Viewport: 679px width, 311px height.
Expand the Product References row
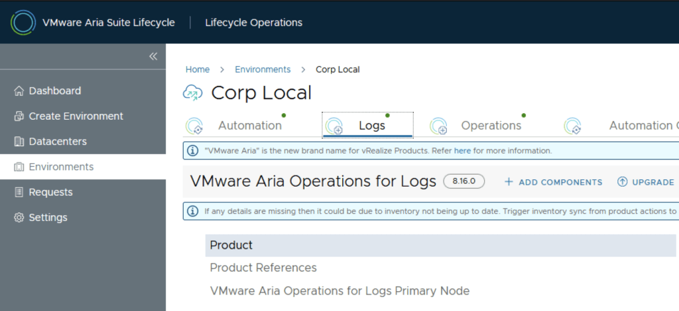[x=263, y=268]
